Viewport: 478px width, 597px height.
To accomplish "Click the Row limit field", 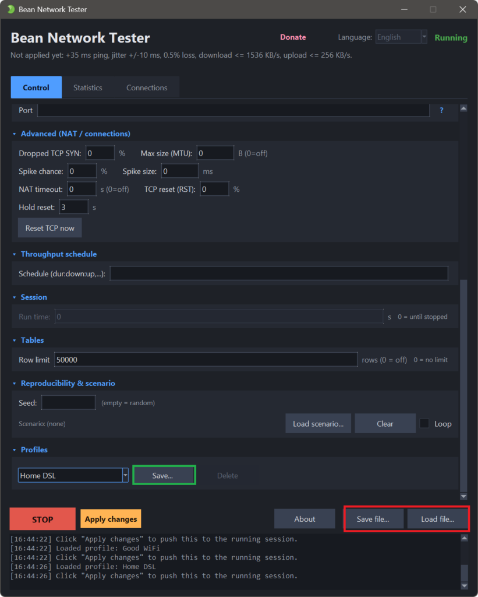I will pos(206,359).
